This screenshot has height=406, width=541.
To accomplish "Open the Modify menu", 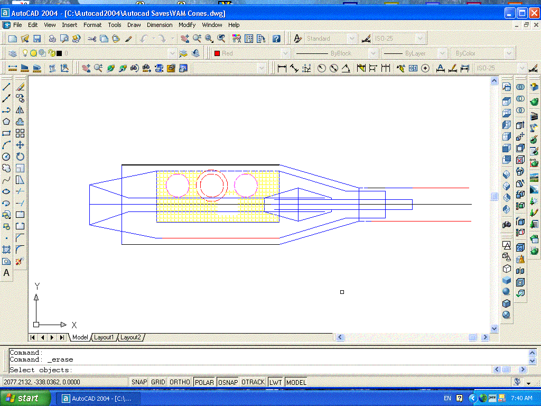I will 187,25.
